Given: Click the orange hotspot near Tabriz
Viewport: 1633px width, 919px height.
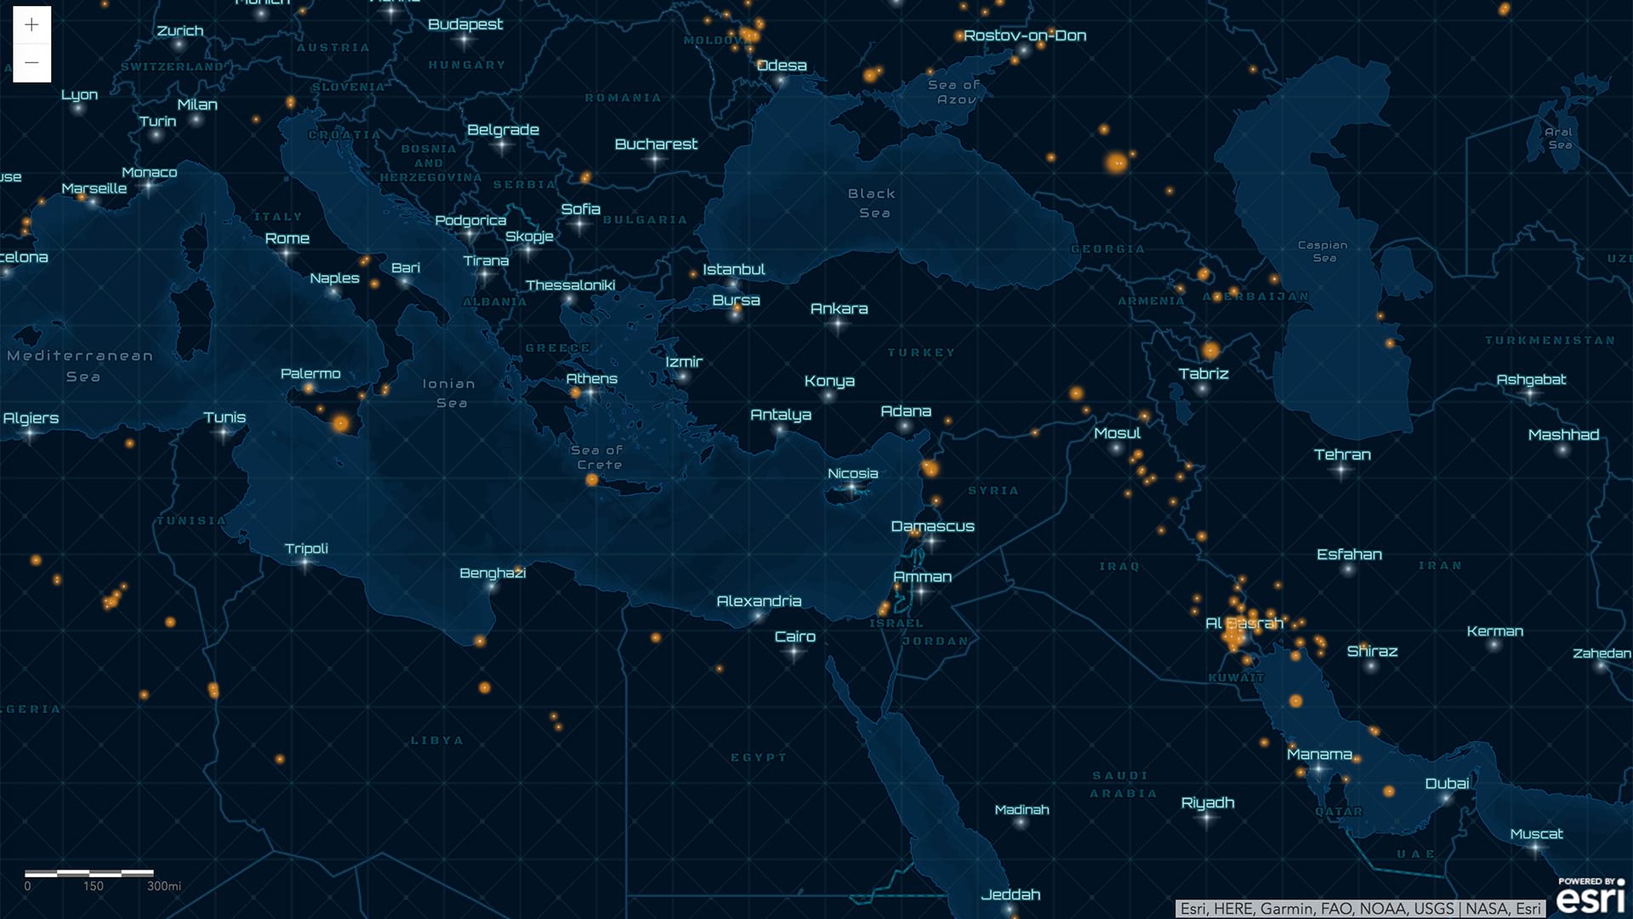Looking at the screenshot, I should tap(1212, 351).
